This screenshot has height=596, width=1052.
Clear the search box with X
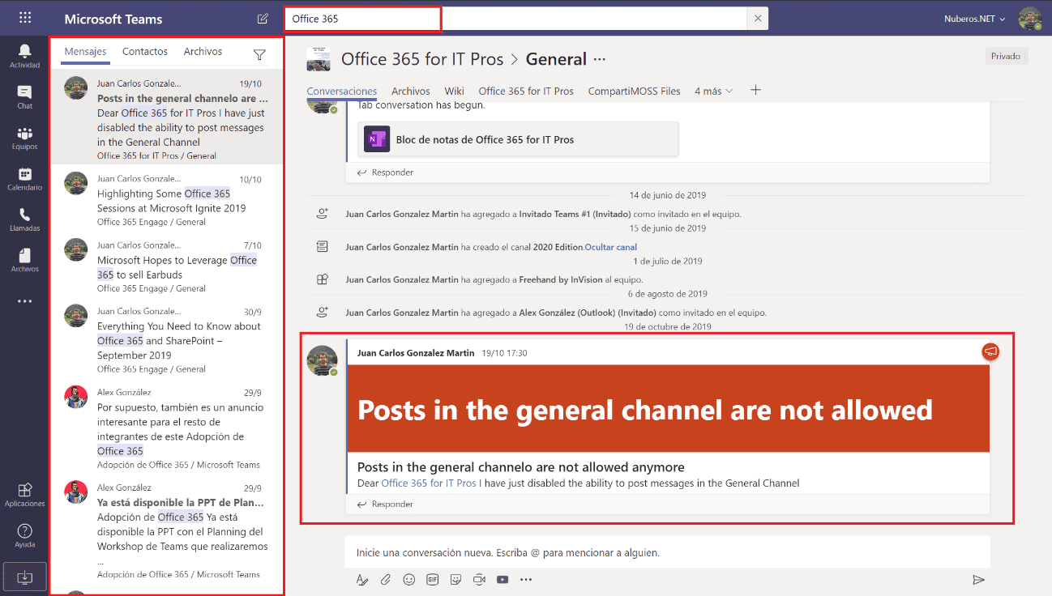pos(757,18)
